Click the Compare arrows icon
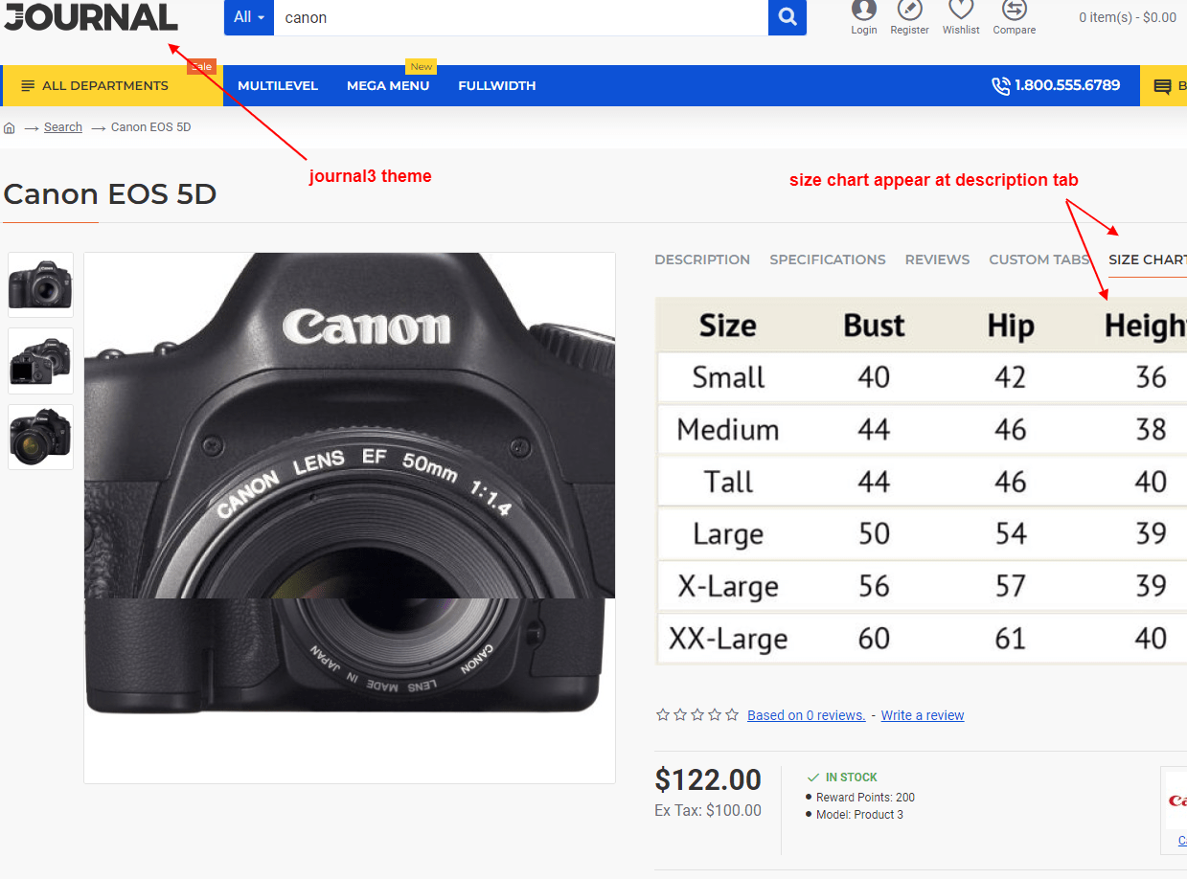 click(x=1014, y=13)
